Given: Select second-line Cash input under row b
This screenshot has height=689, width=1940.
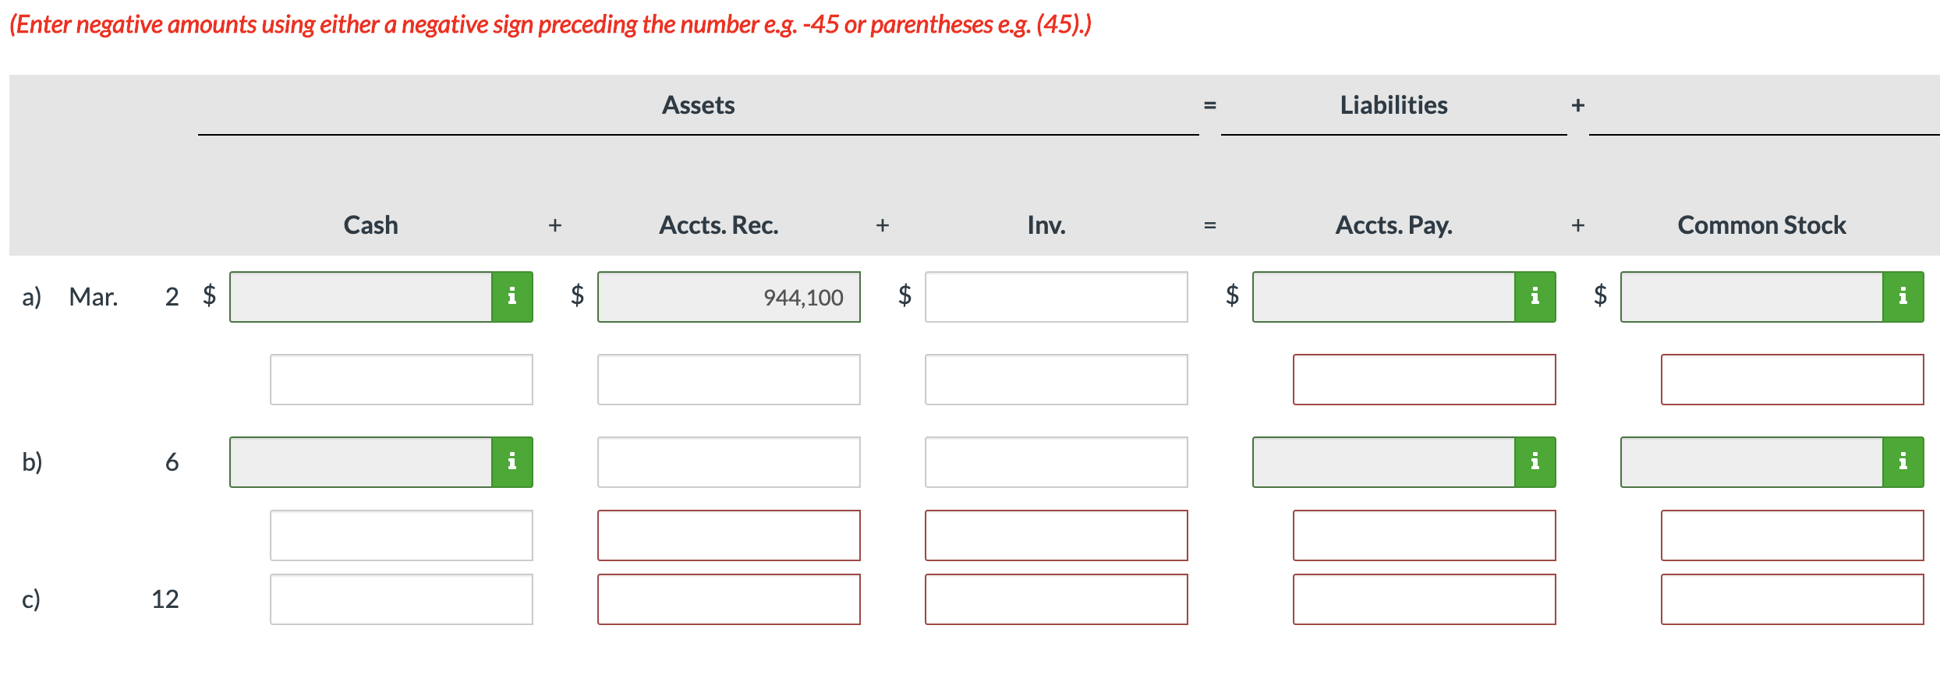Looking at the screenshot, I should 402,535.
